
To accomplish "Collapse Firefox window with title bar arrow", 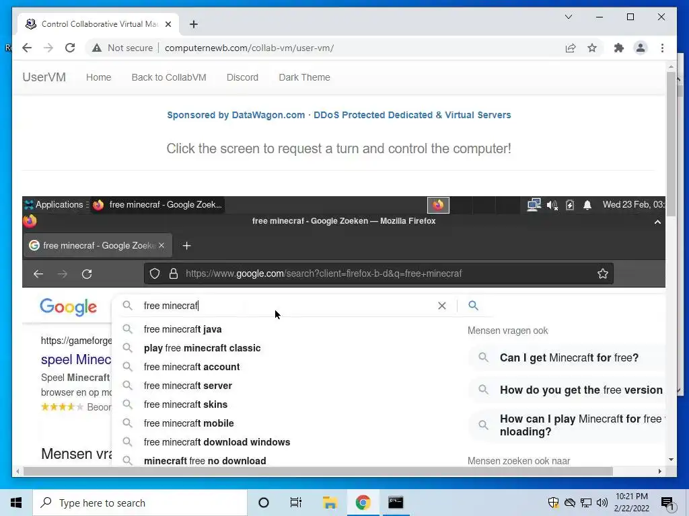I will pos(657,222).
